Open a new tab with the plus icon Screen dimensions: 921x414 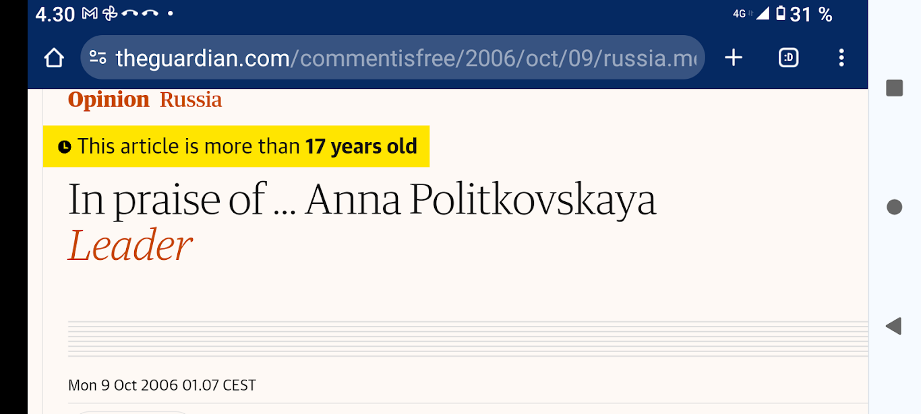pyautogui.click(x=734, y=58)
